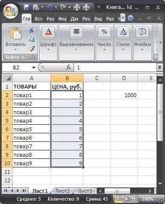
Task: Open the Данные ribbon tab
Action: point(74,19)
